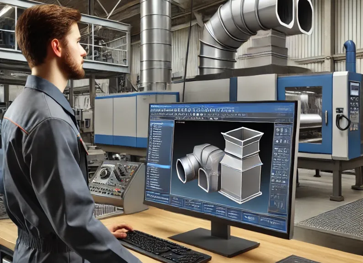This screenshot has width=363, height=263.
Task: Select the top-left icon in the right tool panel
Action: tap(278, 129)
